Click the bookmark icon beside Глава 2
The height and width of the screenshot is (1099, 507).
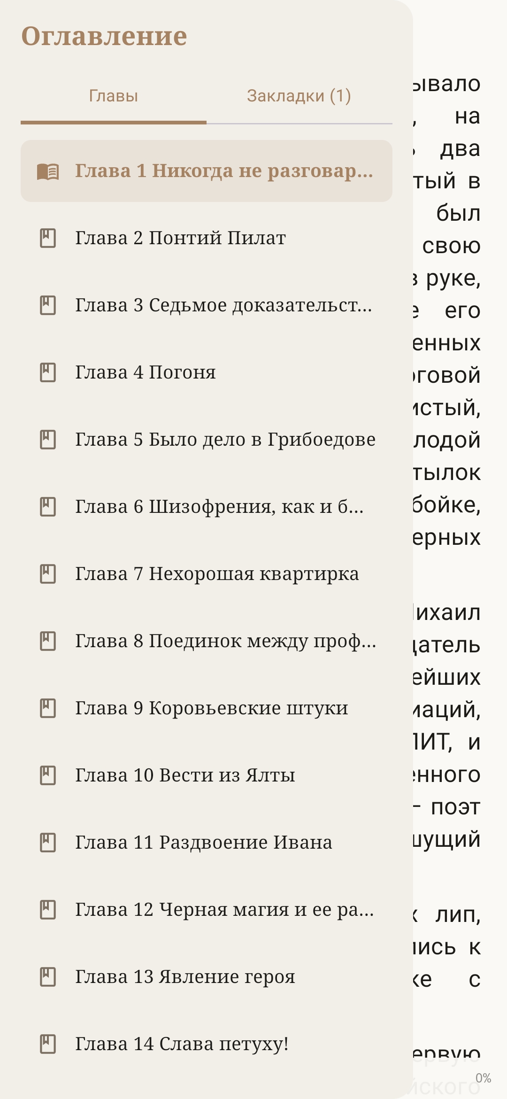[48, 238]
